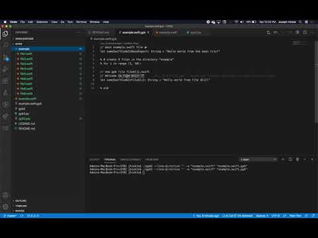Click the master branch status item
The height and width of the screenshot is (238, 318).
(x=11, y=216)
